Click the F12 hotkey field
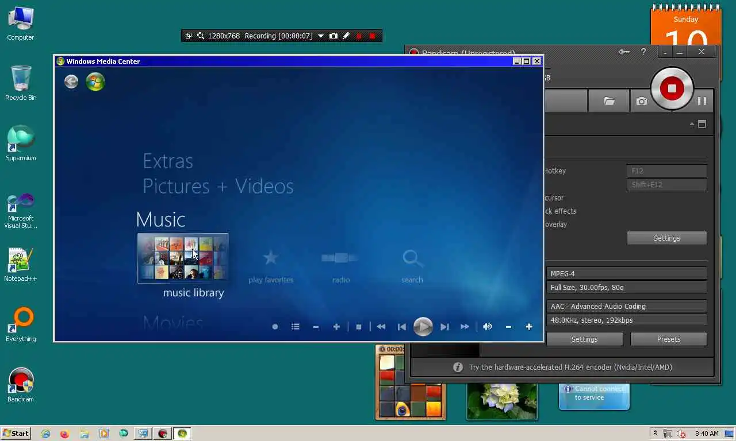This screenshot has width=736, height=441. coord(666,171)
